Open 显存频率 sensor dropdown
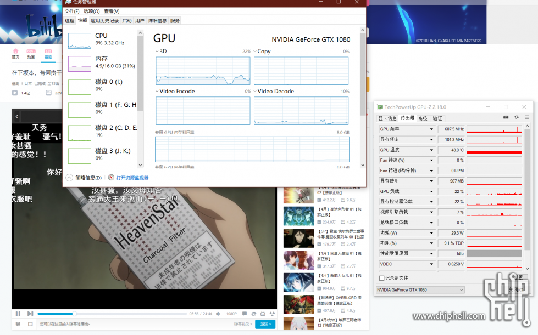 coord(431,140)
